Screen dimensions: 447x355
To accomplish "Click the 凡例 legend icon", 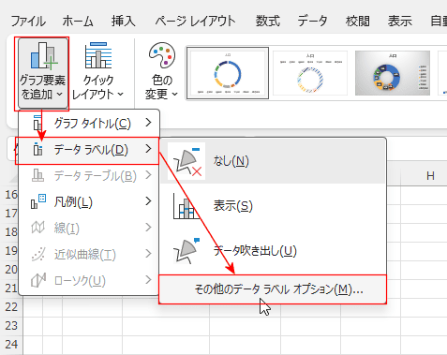I will coord(37,201).
